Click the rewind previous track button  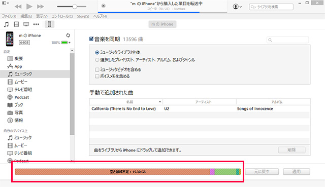[x=18, y=7]
